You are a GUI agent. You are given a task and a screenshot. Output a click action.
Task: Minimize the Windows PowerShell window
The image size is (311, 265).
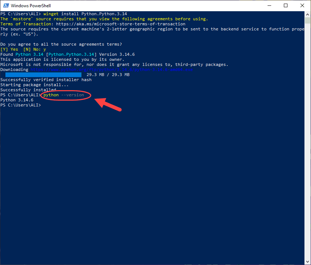[269, 5]
